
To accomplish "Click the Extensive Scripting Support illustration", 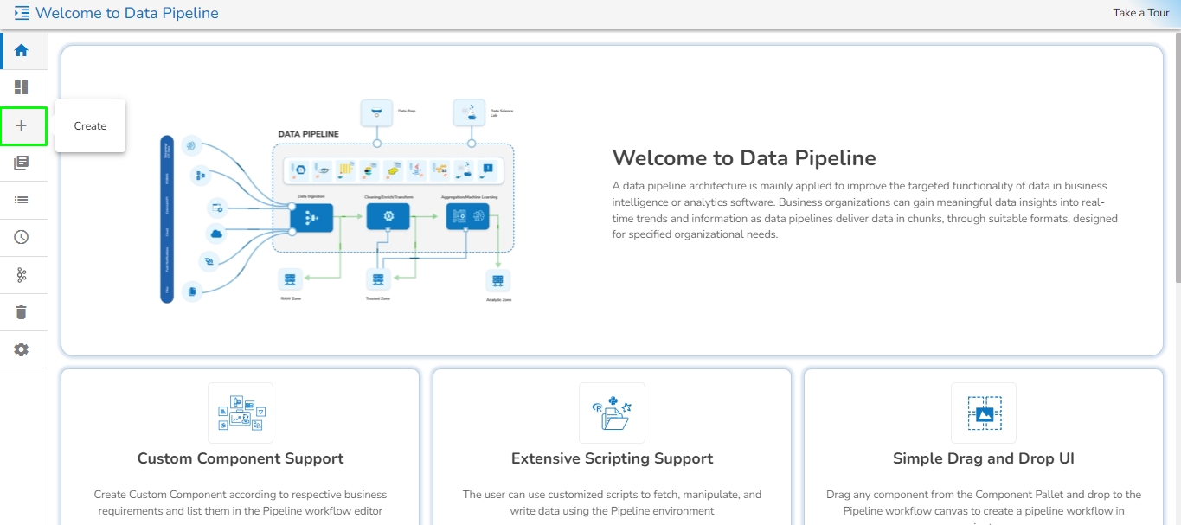I will click(x=612, y=413).
